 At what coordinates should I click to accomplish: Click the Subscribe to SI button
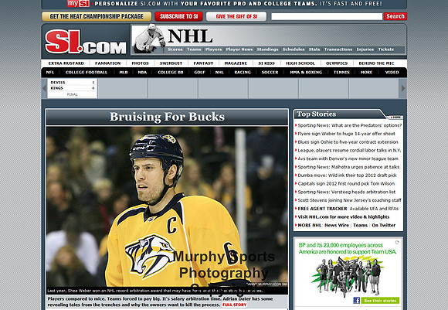pos(179,16)
